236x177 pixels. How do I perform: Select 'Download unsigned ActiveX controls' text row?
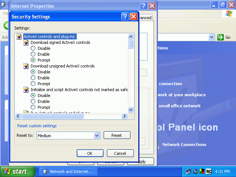tap(63, 66)
